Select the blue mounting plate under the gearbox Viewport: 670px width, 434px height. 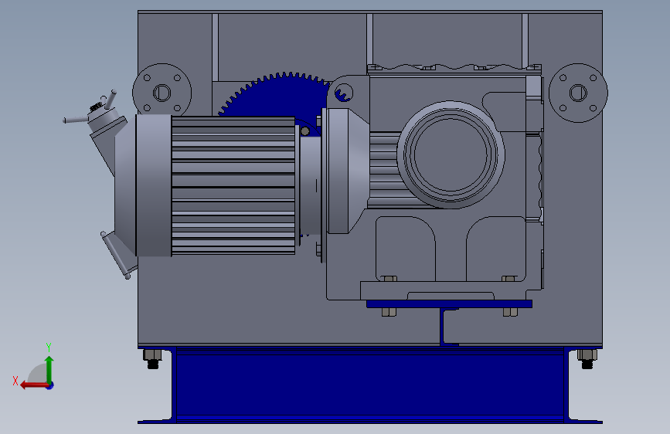point(449,304)
